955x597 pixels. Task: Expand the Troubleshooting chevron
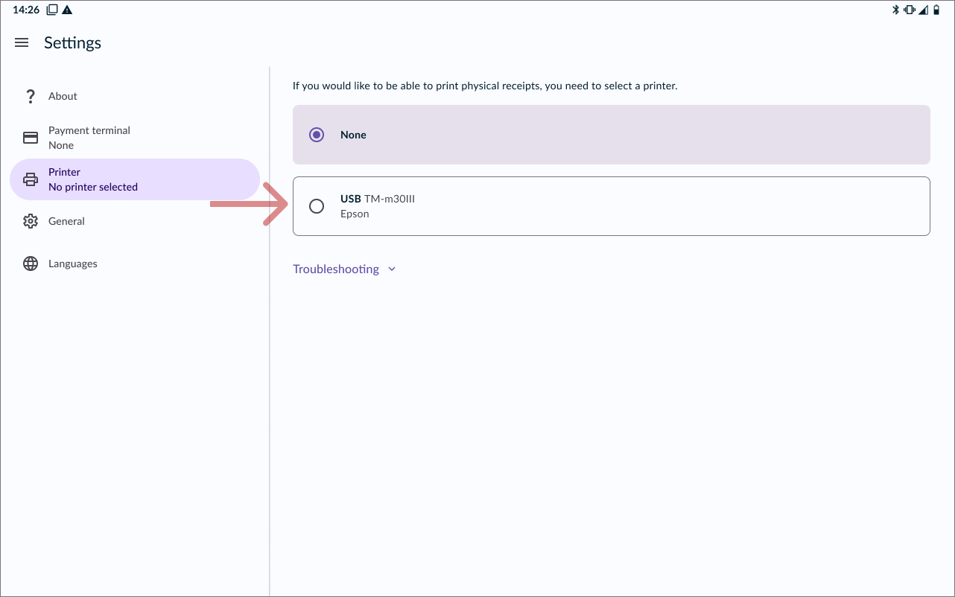pos(392,269)
